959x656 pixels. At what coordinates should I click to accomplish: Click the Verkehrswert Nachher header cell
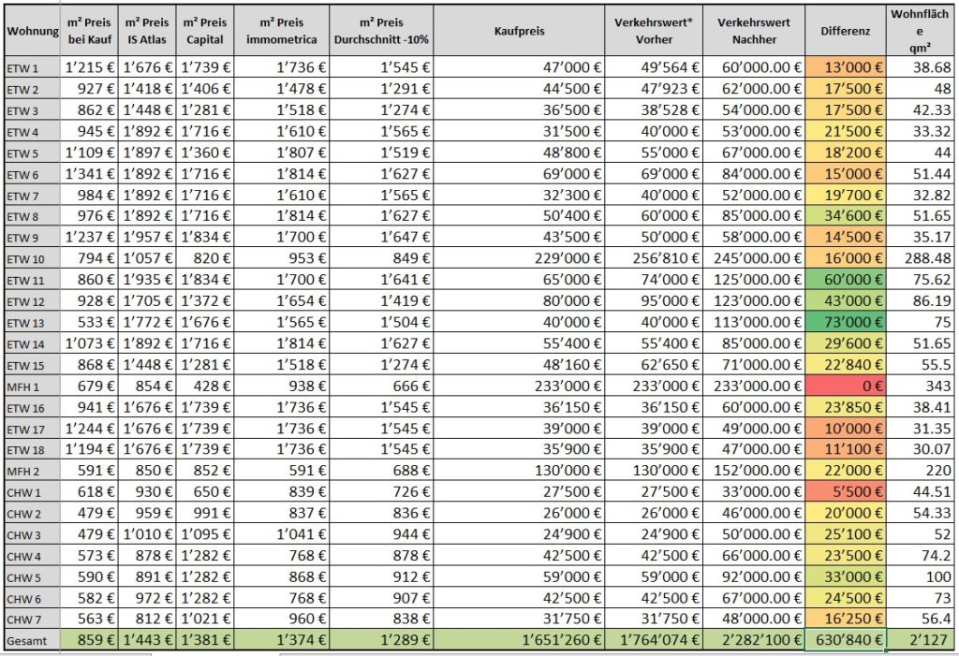click(754, 31)
